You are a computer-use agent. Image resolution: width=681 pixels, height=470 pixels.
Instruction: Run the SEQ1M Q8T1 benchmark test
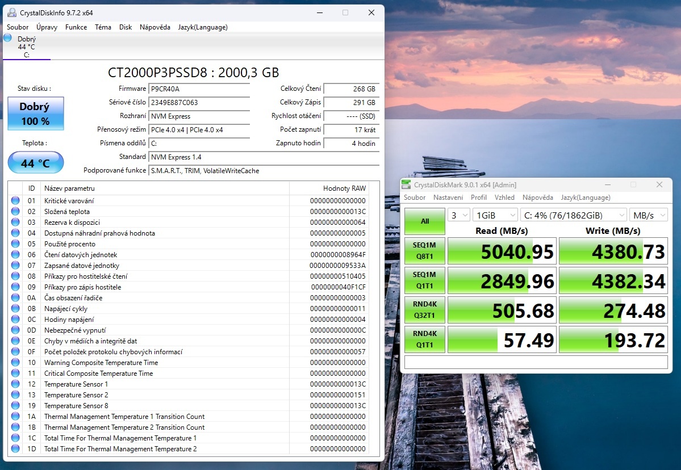point(424,250)
